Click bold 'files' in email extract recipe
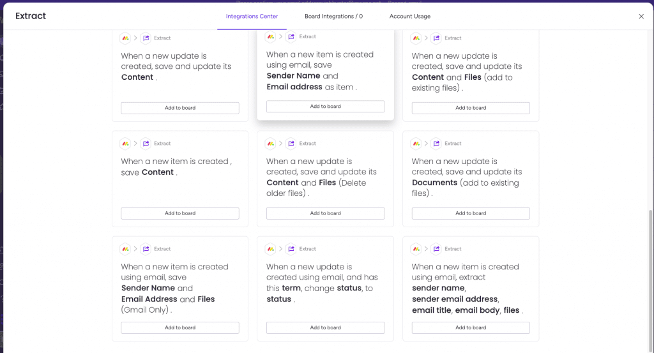Screen dimensions: 654x353 coord(512,310)
